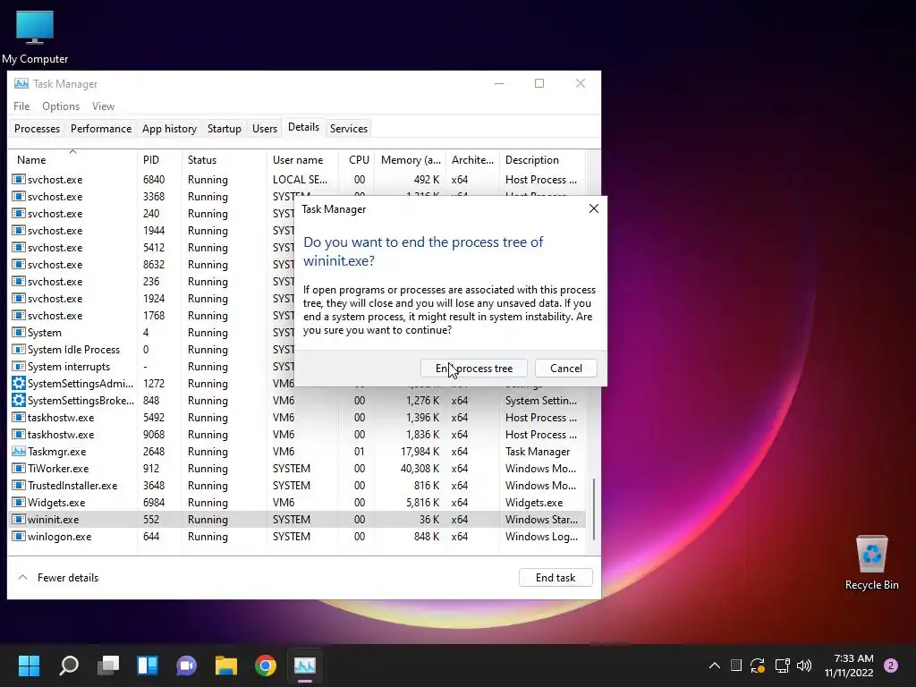This screenshot has width=916, height=687.
Task: Confirm with End process tree button
Action: [474, 369]
